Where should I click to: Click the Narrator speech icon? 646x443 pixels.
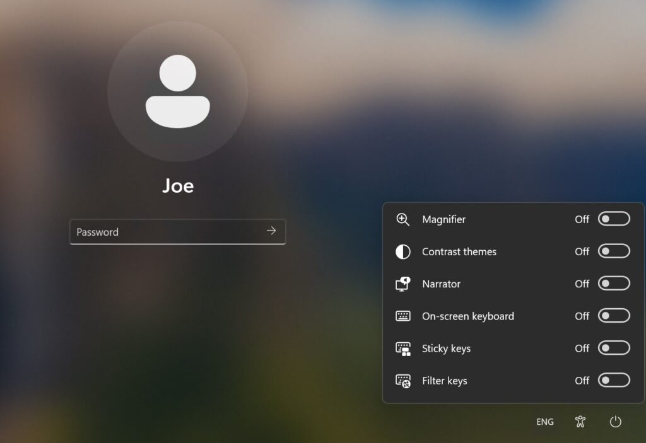click(x=402, y=284)
